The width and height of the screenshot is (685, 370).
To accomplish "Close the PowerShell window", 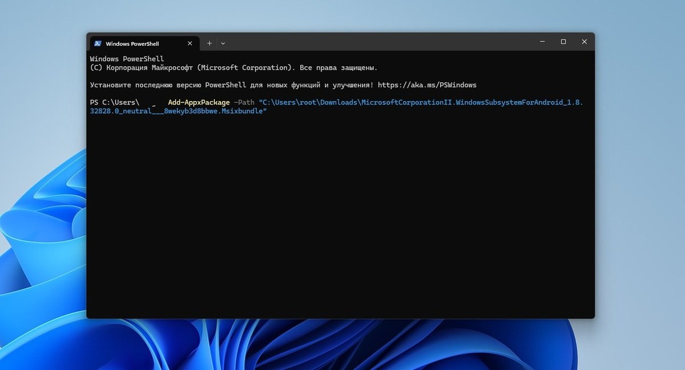I will click(584, 42).
